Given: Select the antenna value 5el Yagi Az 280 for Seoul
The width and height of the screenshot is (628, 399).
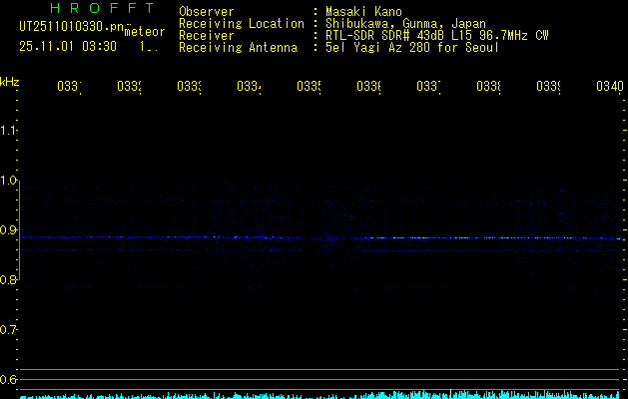Looking at the screenshot, I should click(x=412, y=48).
